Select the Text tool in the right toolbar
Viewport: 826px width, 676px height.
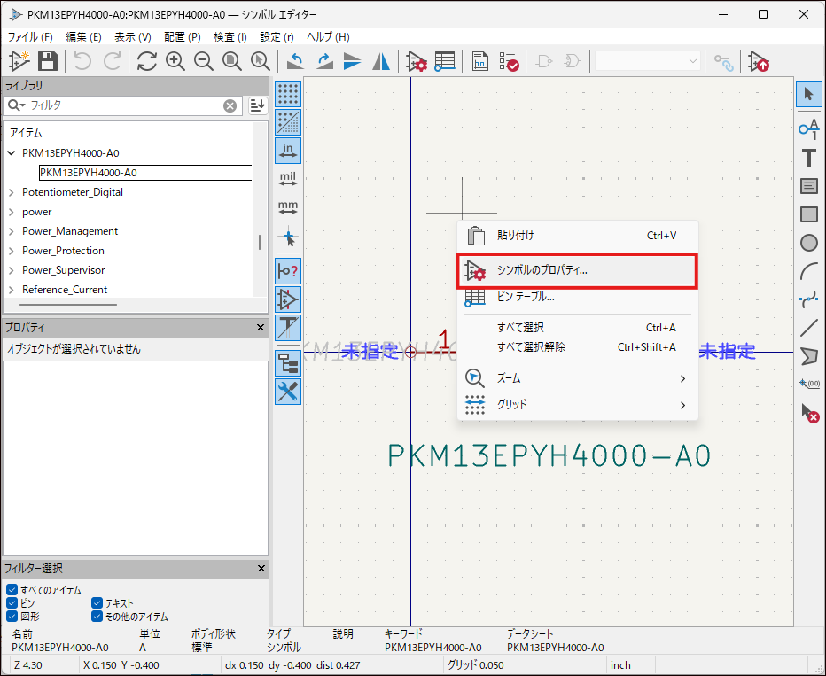tap(808, 158)
